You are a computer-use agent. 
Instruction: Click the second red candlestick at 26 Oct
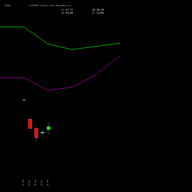36,133
